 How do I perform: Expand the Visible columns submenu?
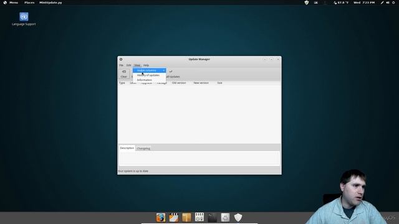[x=150, y=70]
